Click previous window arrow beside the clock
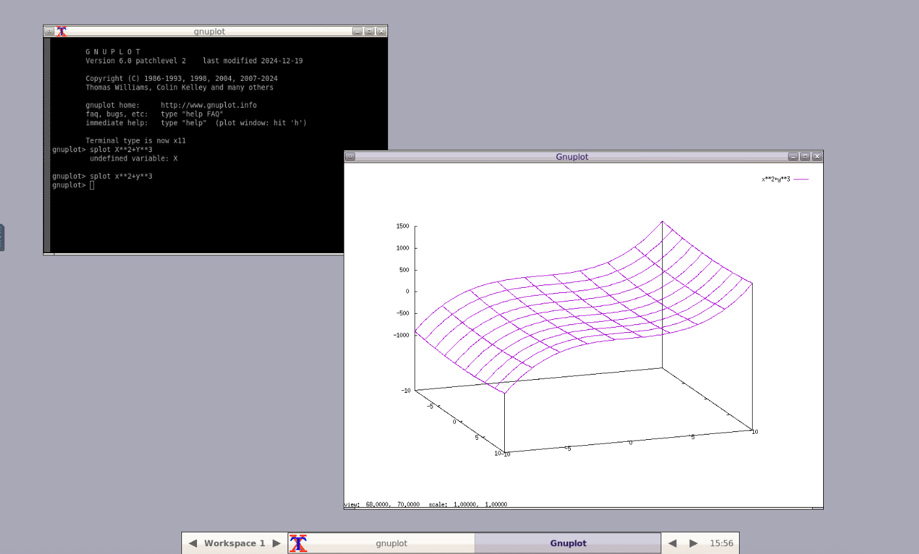The image size is (919, 554). click(x=672, y=543)
